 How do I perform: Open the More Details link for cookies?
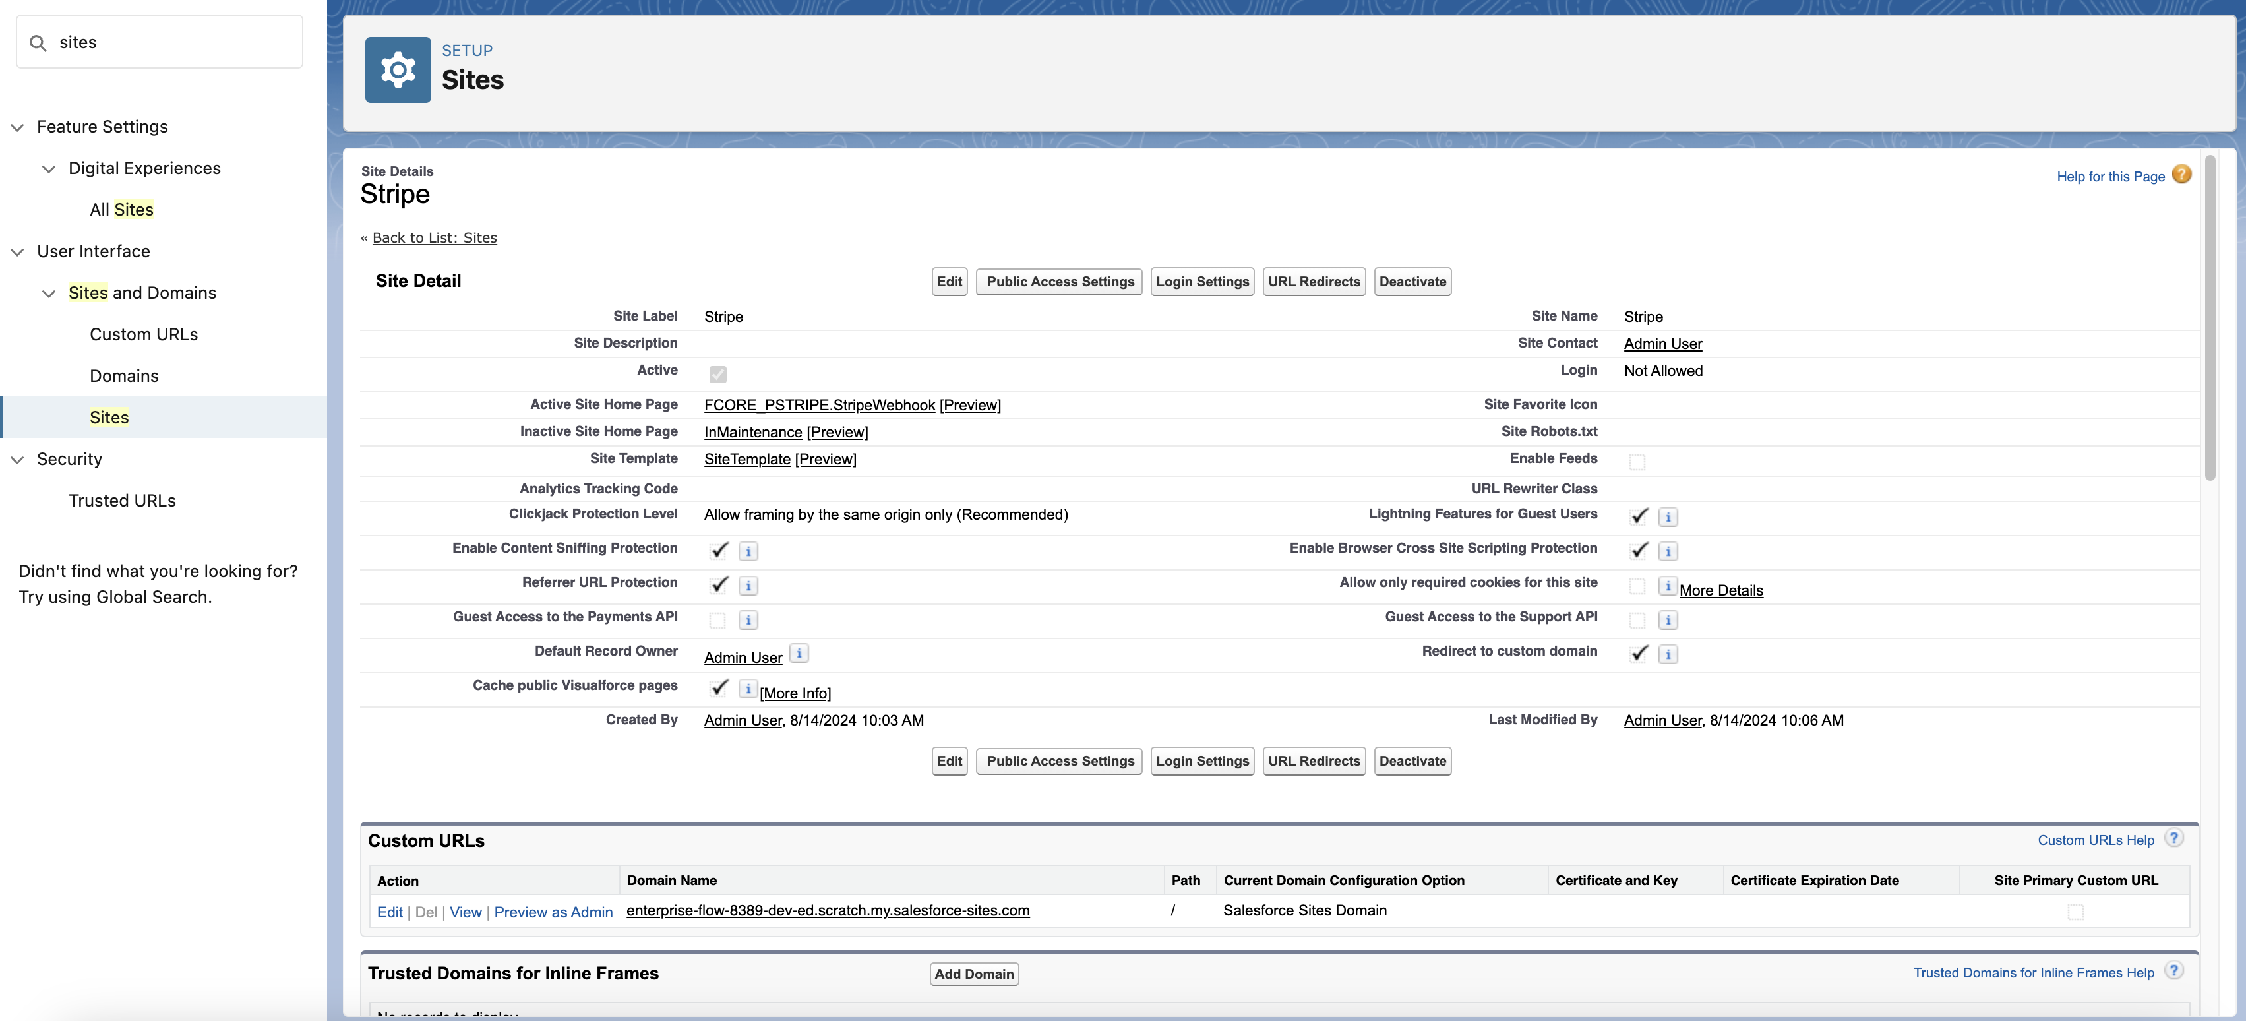(x=1721, y=591)
